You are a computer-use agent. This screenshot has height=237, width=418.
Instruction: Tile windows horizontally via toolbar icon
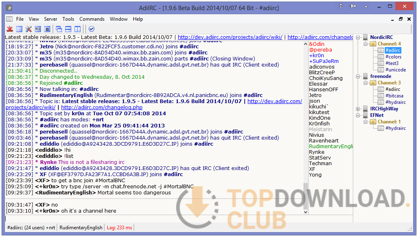click(x=68, y=29)
